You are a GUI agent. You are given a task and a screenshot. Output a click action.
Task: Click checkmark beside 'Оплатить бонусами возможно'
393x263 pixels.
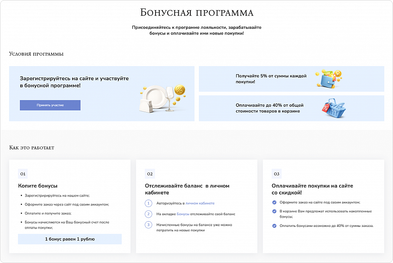(274, 226)
